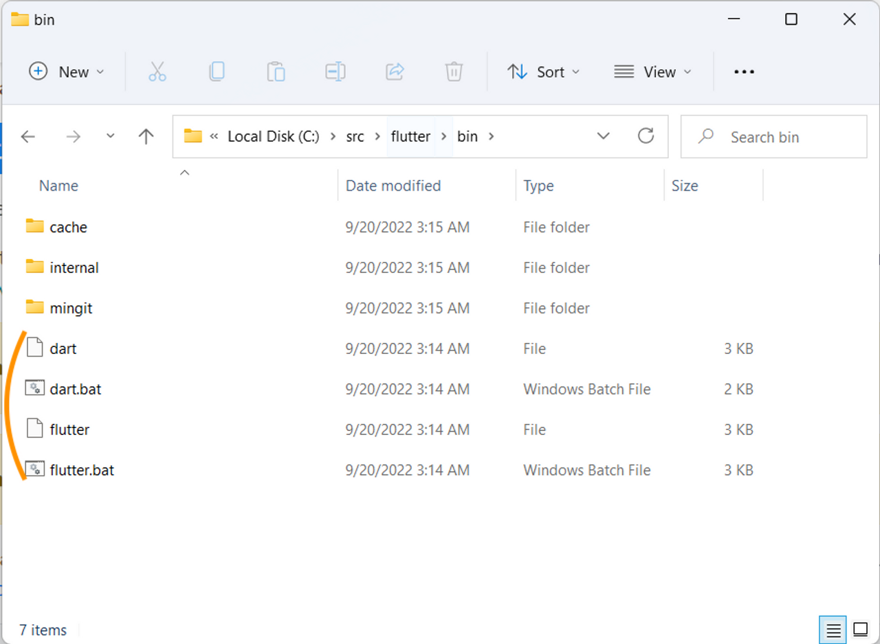Click the 2 KB size of dart.bat
The image size is (880, 644).
(x=738, y=389)
